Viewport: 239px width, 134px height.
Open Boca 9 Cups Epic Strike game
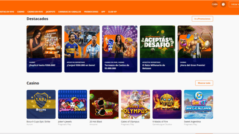click(41, 104)
